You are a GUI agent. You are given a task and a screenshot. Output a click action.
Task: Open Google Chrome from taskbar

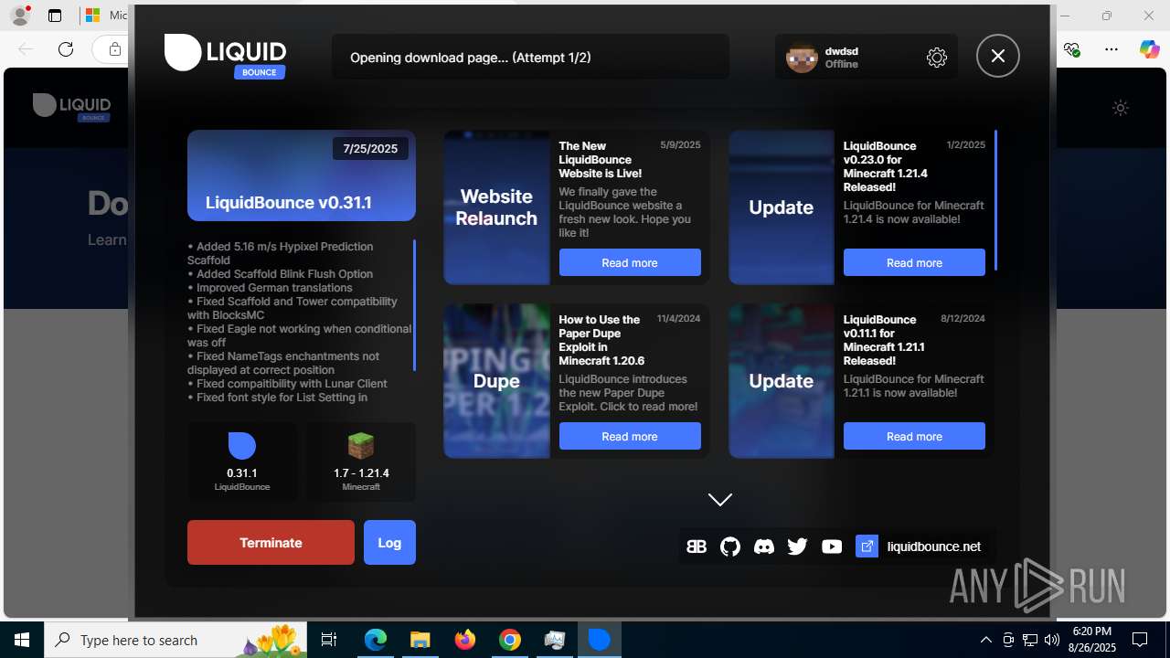[x=510, y=640]
